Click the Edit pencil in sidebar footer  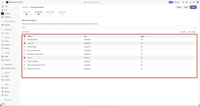(x=3, y=104)
